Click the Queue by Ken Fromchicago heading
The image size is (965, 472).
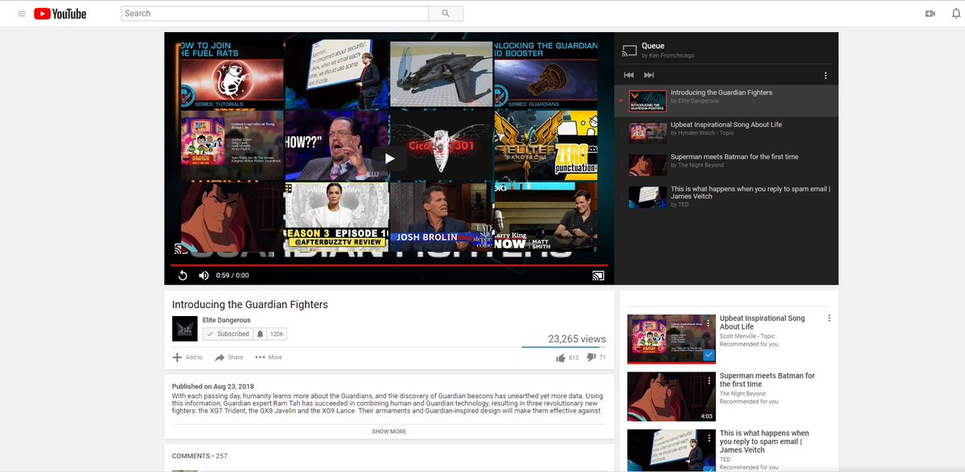667,50
